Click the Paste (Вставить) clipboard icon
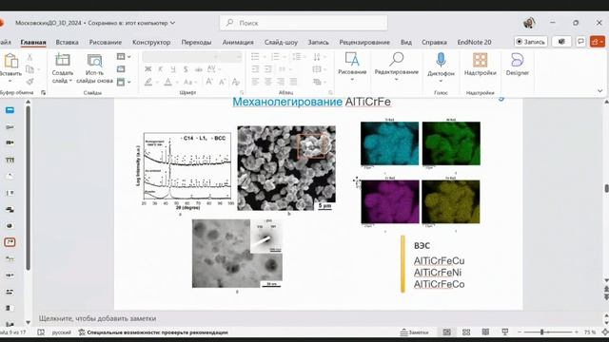Image resolution: width=609 pixels, height=342 pixels. click(10, 61)
